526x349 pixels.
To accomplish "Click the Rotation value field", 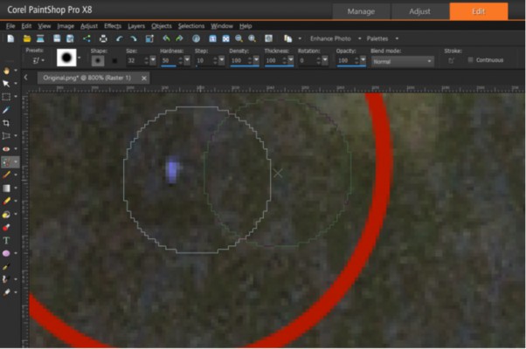I will tap(307, 60).
